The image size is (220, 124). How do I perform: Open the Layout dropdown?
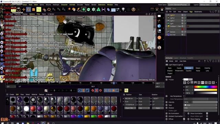coord(208,4)
